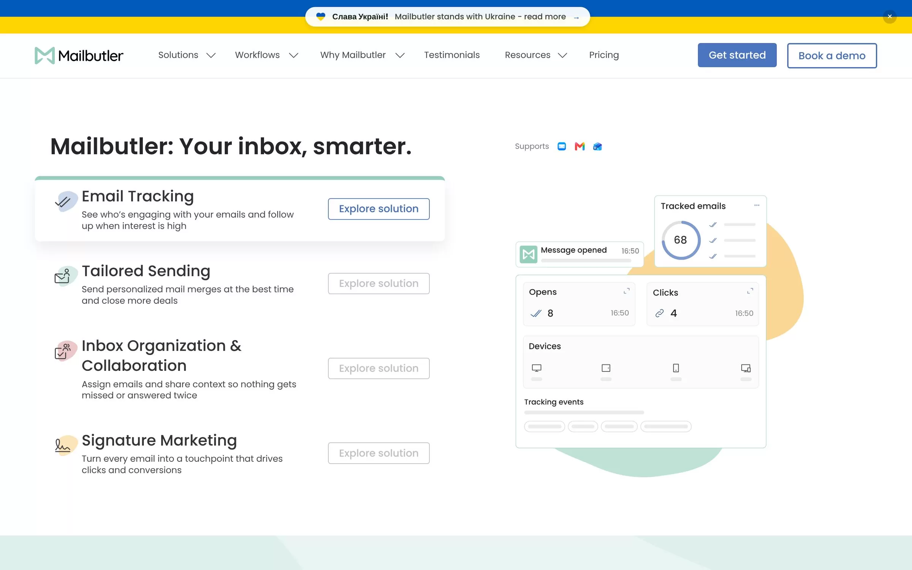Click the Book a demo button
912x570 pixels.
click(832, 55)
